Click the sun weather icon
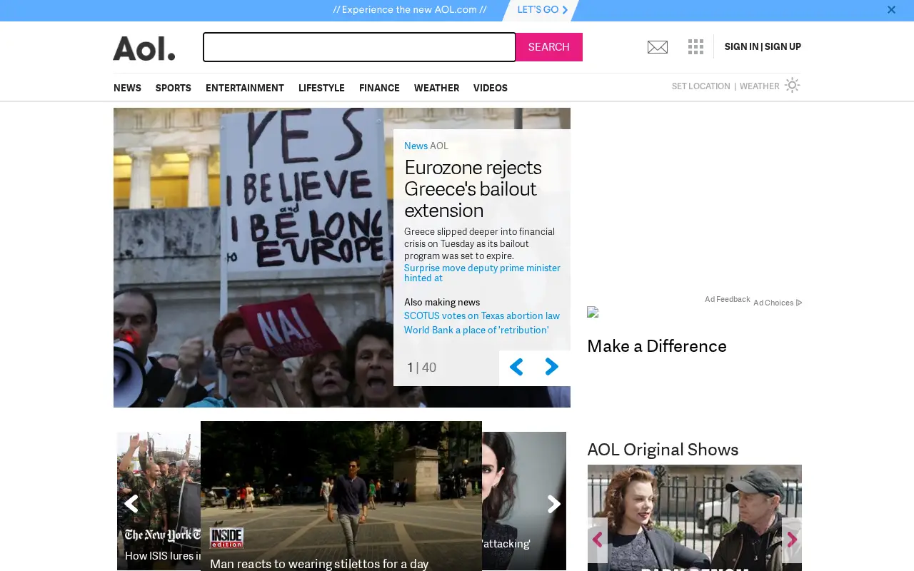The image size is (914, 571). pos(792,86)
